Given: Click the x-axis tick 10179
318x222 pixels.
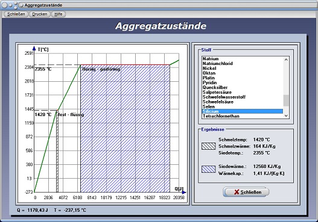Looking at the screenshot, I should click(106, 197).
